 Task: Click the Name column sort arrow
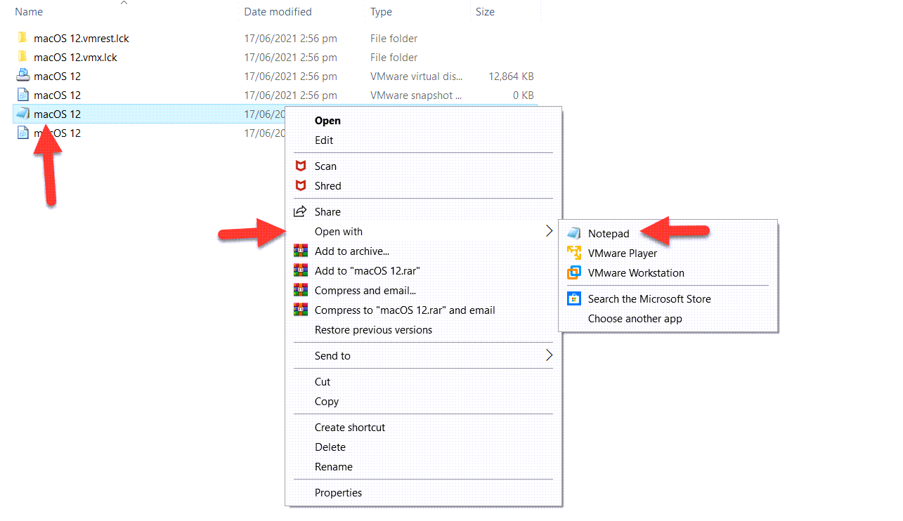(124, 4)
